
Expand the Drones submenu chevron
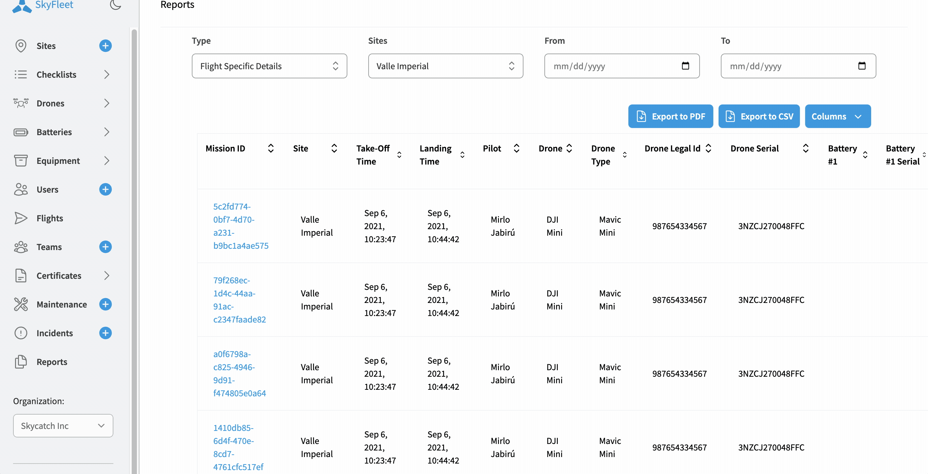coord(107,103)
